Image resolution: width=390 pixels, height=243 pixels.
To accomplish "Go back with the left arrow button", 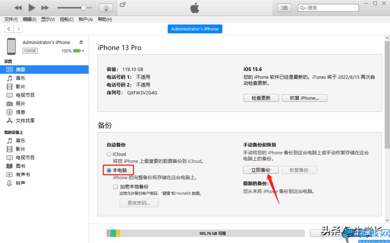I will click(x=9, y=29).
